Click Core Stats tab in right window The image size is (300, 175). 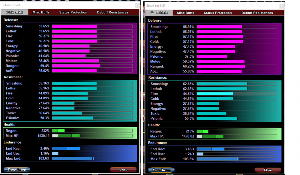(159, 13)
